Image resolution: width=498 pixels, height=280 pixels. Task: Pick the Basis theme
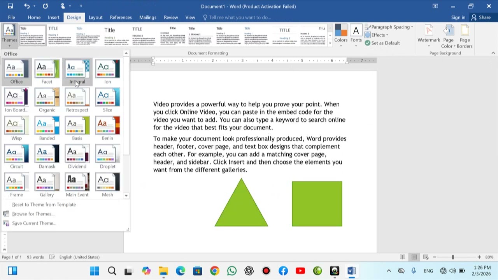coord(77,129)
